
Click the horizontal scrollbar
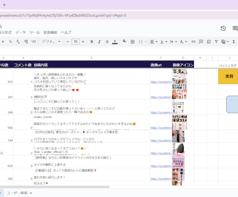tap(54, 187)
